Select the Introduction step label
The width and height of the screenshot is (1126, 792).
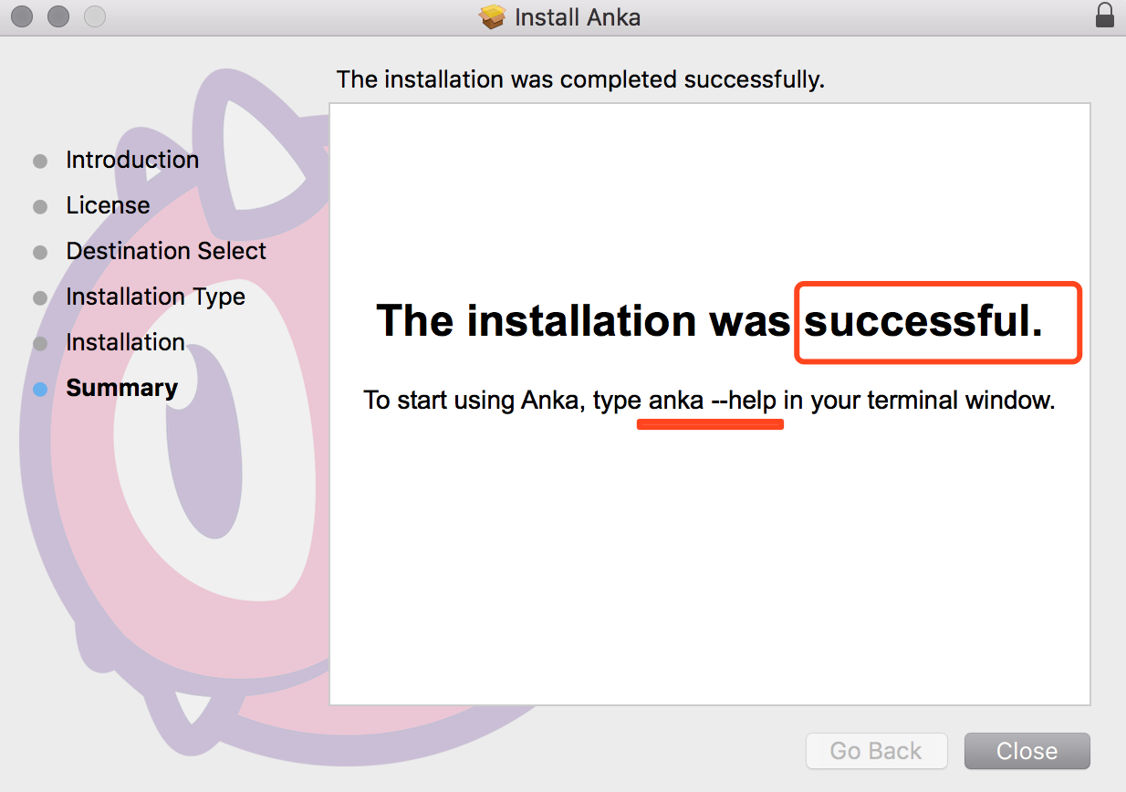[x=132, y=160]
